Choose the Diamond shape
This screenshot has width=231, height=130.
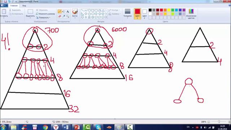click(x=86, y=14)
